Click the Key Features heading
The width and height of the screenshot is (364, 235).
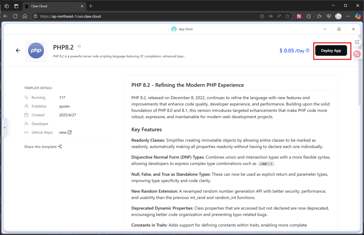(x=146, y=130)
